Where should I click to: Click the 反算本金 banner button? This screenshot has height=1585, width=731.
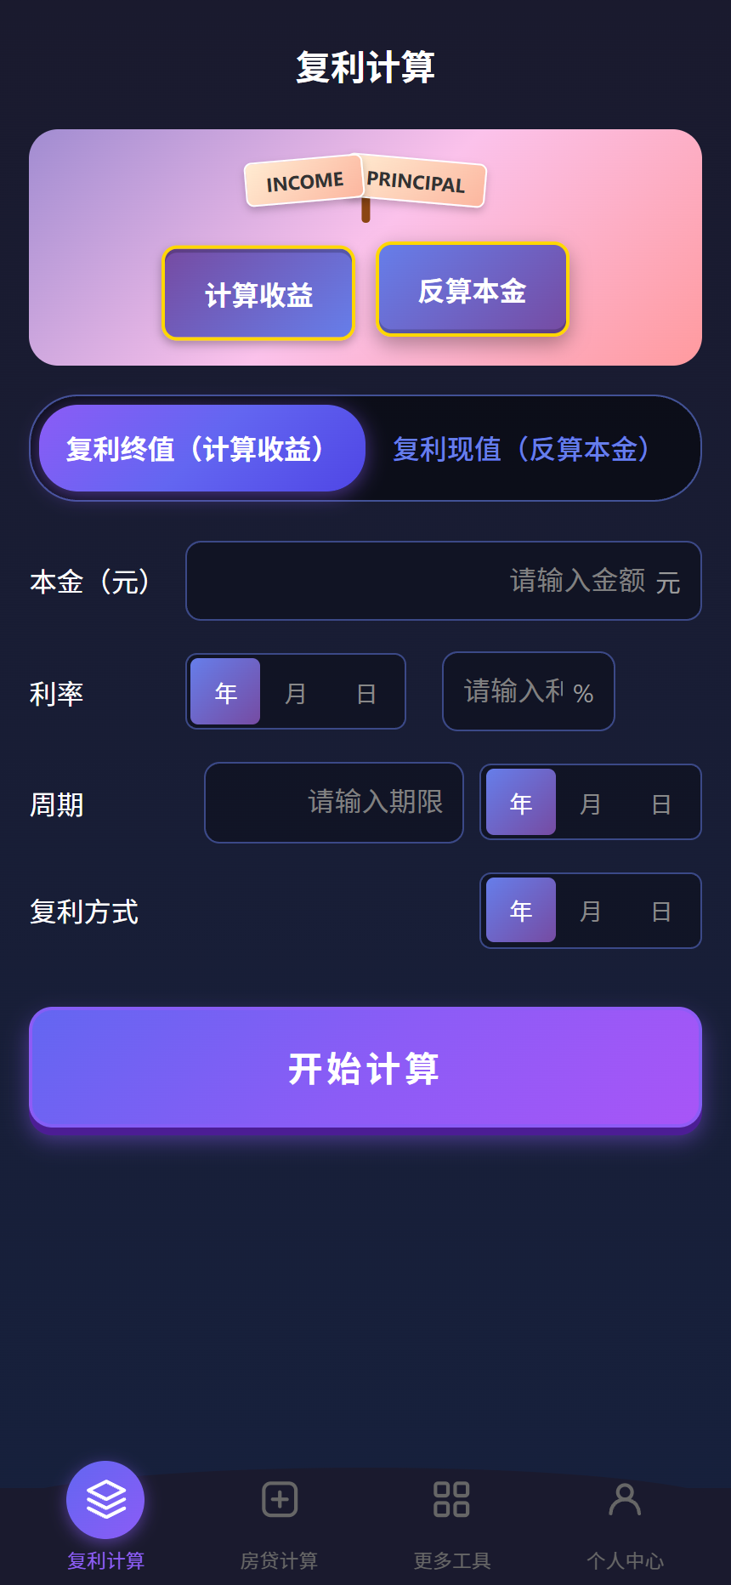pos(472,290)
